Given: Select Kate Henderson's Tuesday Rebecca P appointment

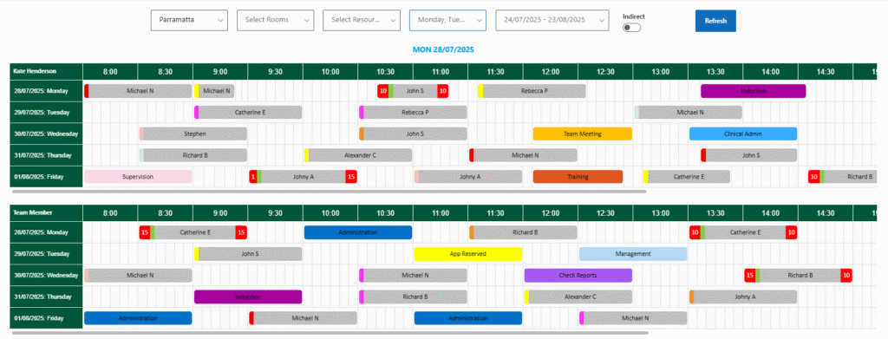Looking at the screenshot, I should (x=413, y=113).
